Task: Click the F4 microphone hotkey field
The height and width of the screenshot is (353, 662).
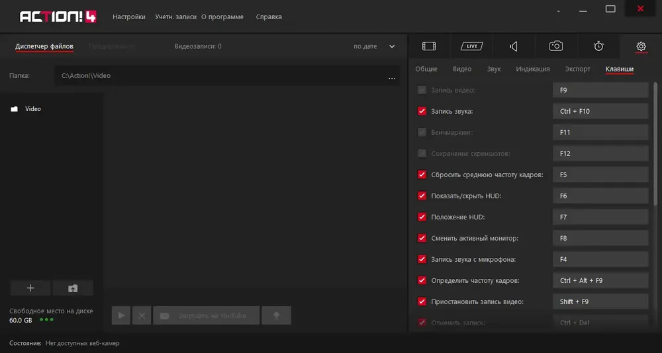Action: click(x=600, y=259)
